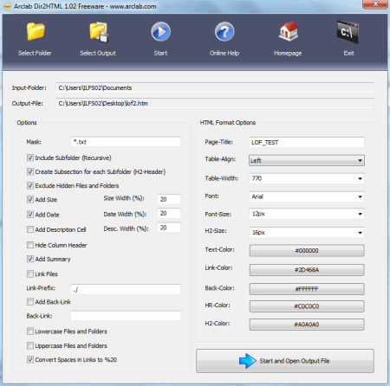Click the Exit console icon
The image size is (390, 386).
348,31
